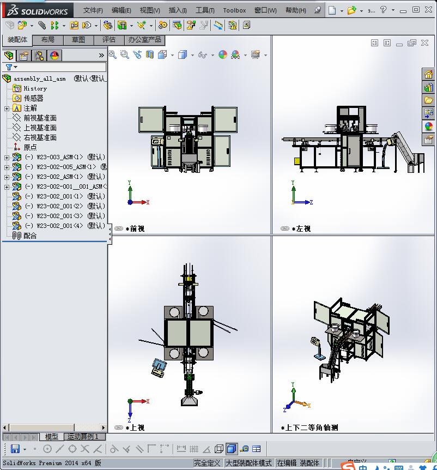The image size is (437, 470).
Task: Toggle the wireframe cube button in bottom toolbar
Action: pyautogui.click(x=219, y=449)
